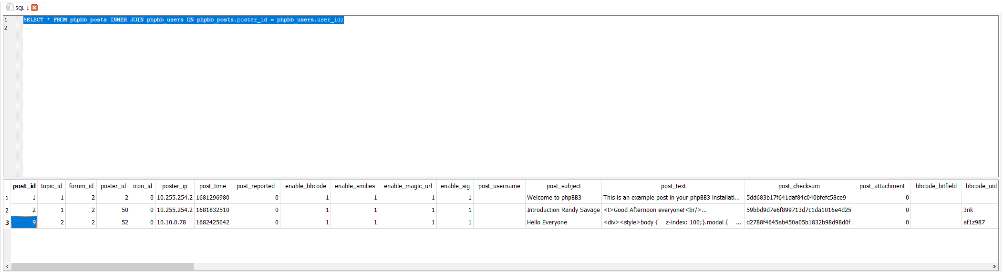Close the SQL 1 tab with red X

click(x=34, y=8)
